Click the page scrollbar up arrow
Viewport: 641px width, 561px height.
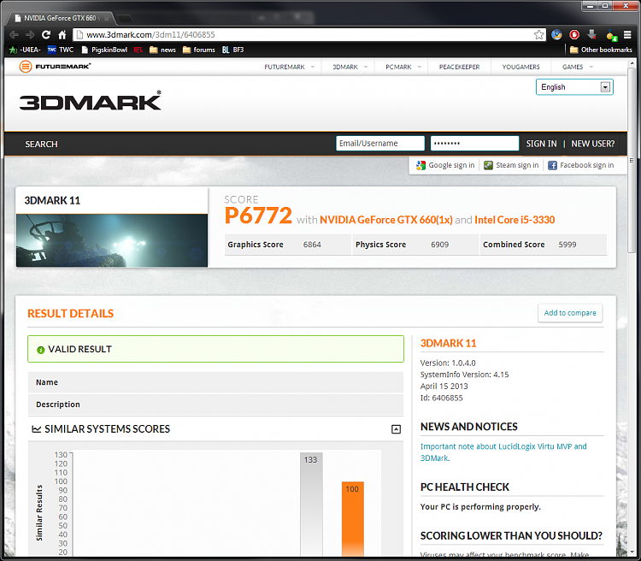pyautogui.click(x=632, y=63)
